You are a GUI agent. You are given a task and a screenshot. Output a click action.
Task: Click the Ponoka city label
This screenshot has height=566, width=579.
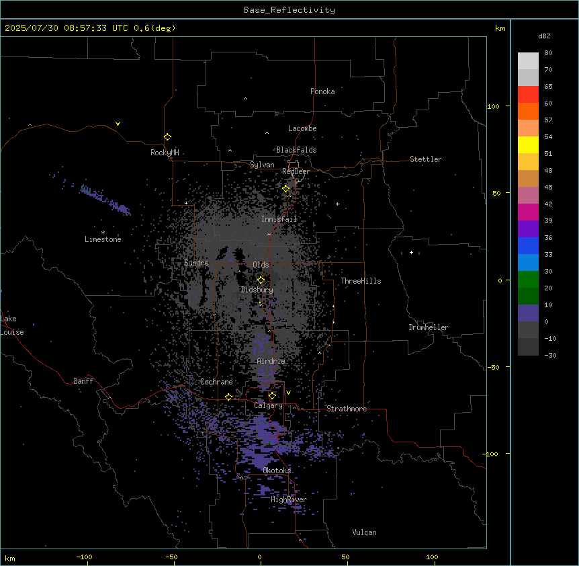tap(322, 91)
